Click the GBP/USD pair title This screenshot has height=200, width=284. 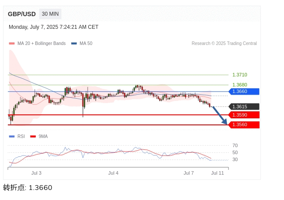point(22,14)
